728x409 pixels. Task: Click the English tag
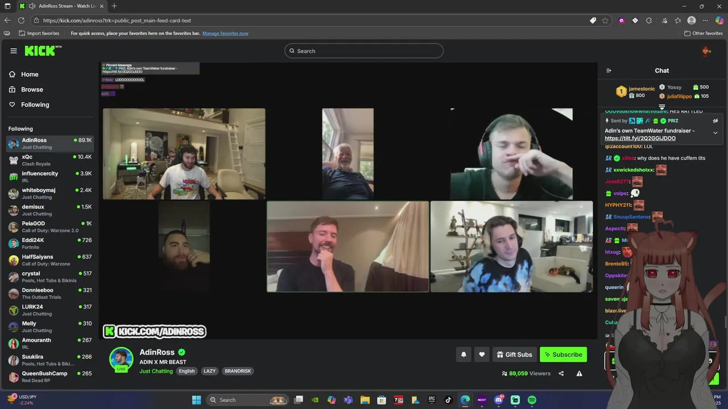pos(187,371)
